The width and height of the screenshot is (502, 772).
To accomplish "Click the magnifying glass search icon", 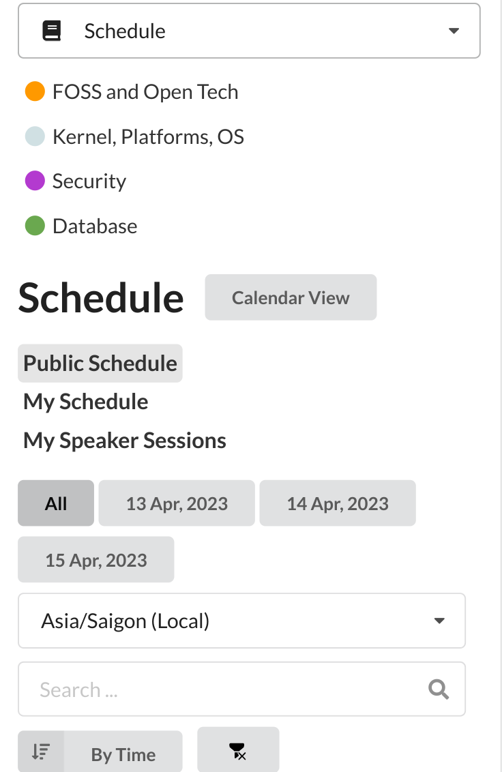I will click(x=439, y=689).
